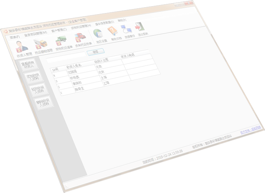The image size is (265, 193).
Task: Open the blue technical support link
Action: (x=251, y=130)
